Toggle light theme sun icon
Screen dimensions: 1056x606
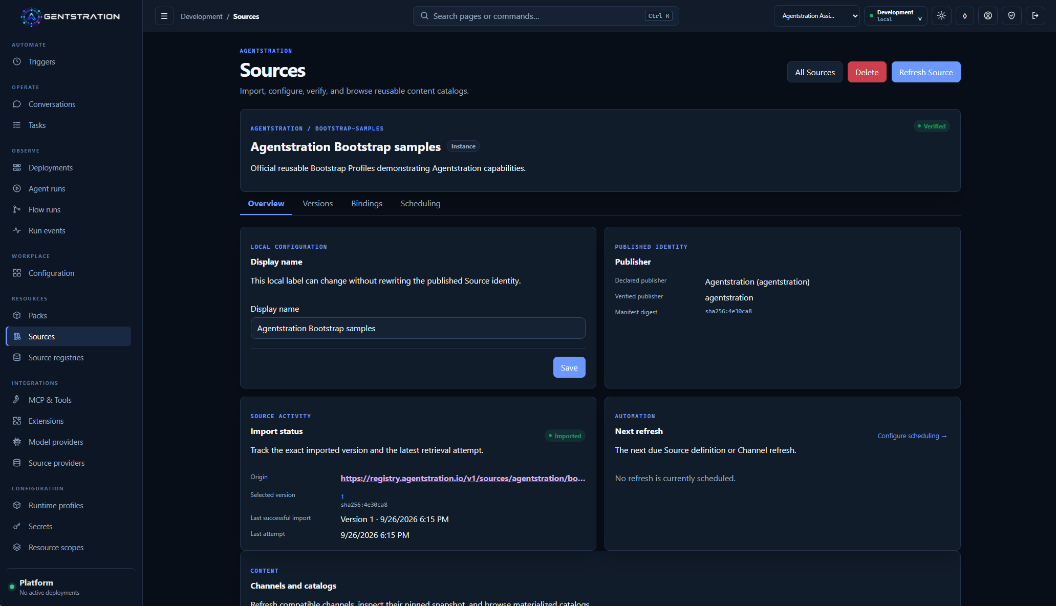(941, 16)
